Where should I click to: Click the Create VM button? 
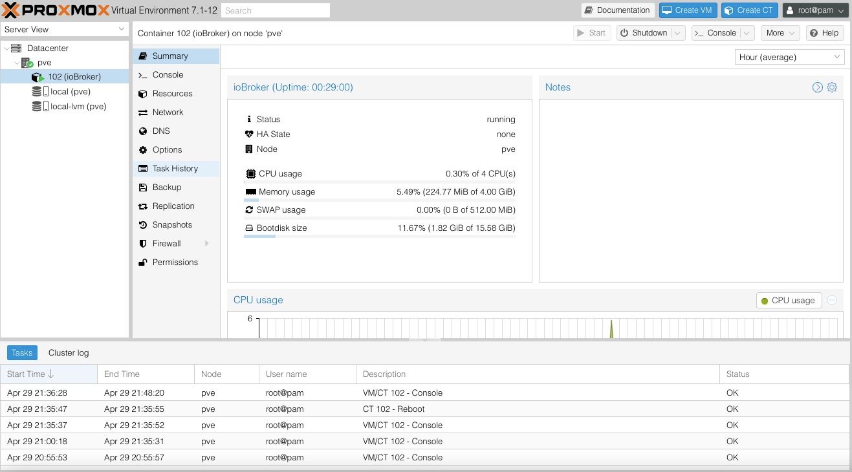688,10
